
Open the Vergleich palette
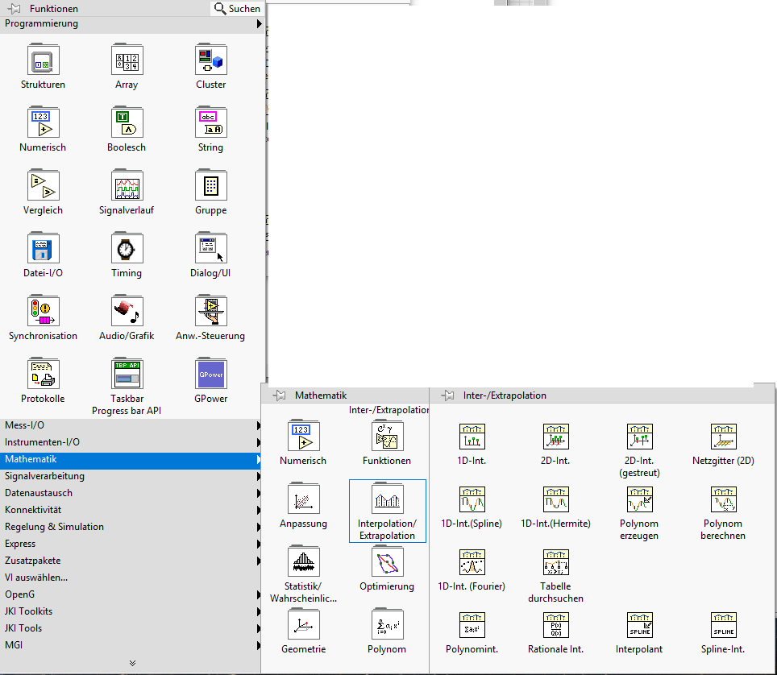pos(43,186)
